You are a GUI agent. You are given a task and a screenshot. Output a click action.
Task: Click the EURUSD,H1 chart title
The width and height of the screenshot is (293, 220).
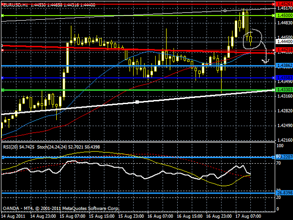(x=15, y=5)
